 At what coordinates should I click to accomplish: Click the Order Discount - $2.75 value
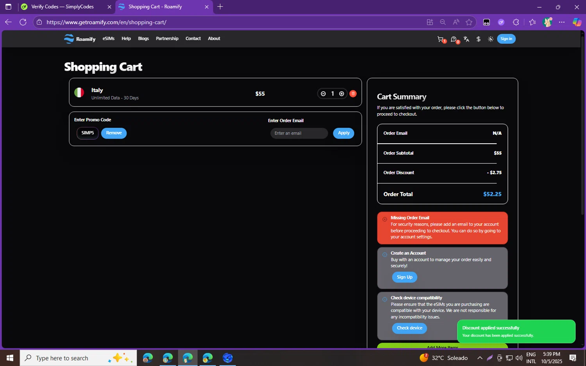coord(494,172)
